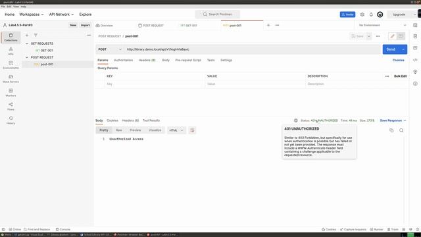Open the Environments sidebar panel
The height and width of the screenshot is (237, 421).
click(x=11, y=65)
